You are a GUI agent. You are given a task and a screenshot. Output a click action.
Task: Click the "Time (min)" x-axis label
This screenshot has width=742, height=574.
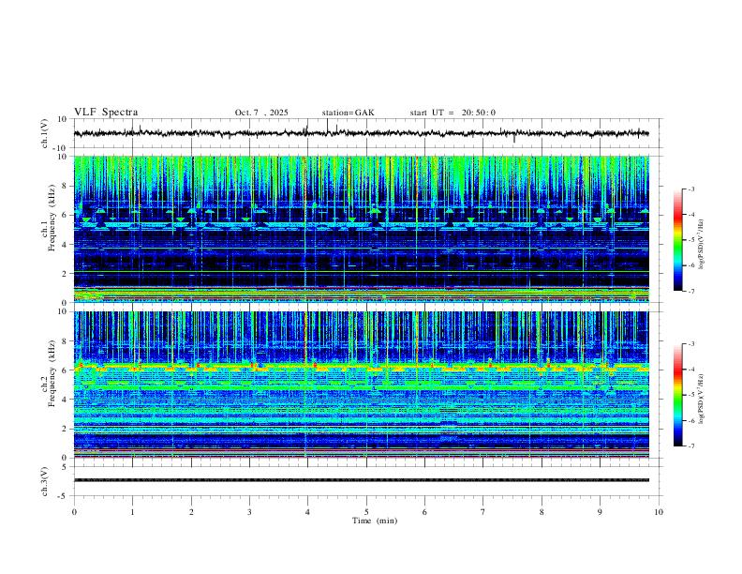click(375, 521)
